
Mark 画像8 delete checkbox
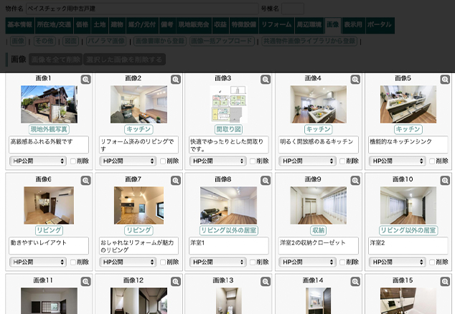click(253, 262)
